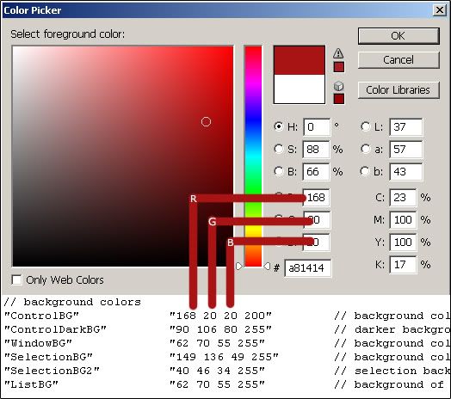Open Color Libraries

pyautogui.click(x=398, y=90)
